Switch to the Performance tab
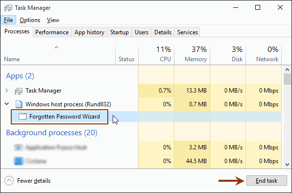 pyautogui.click(x=52, y=32)
